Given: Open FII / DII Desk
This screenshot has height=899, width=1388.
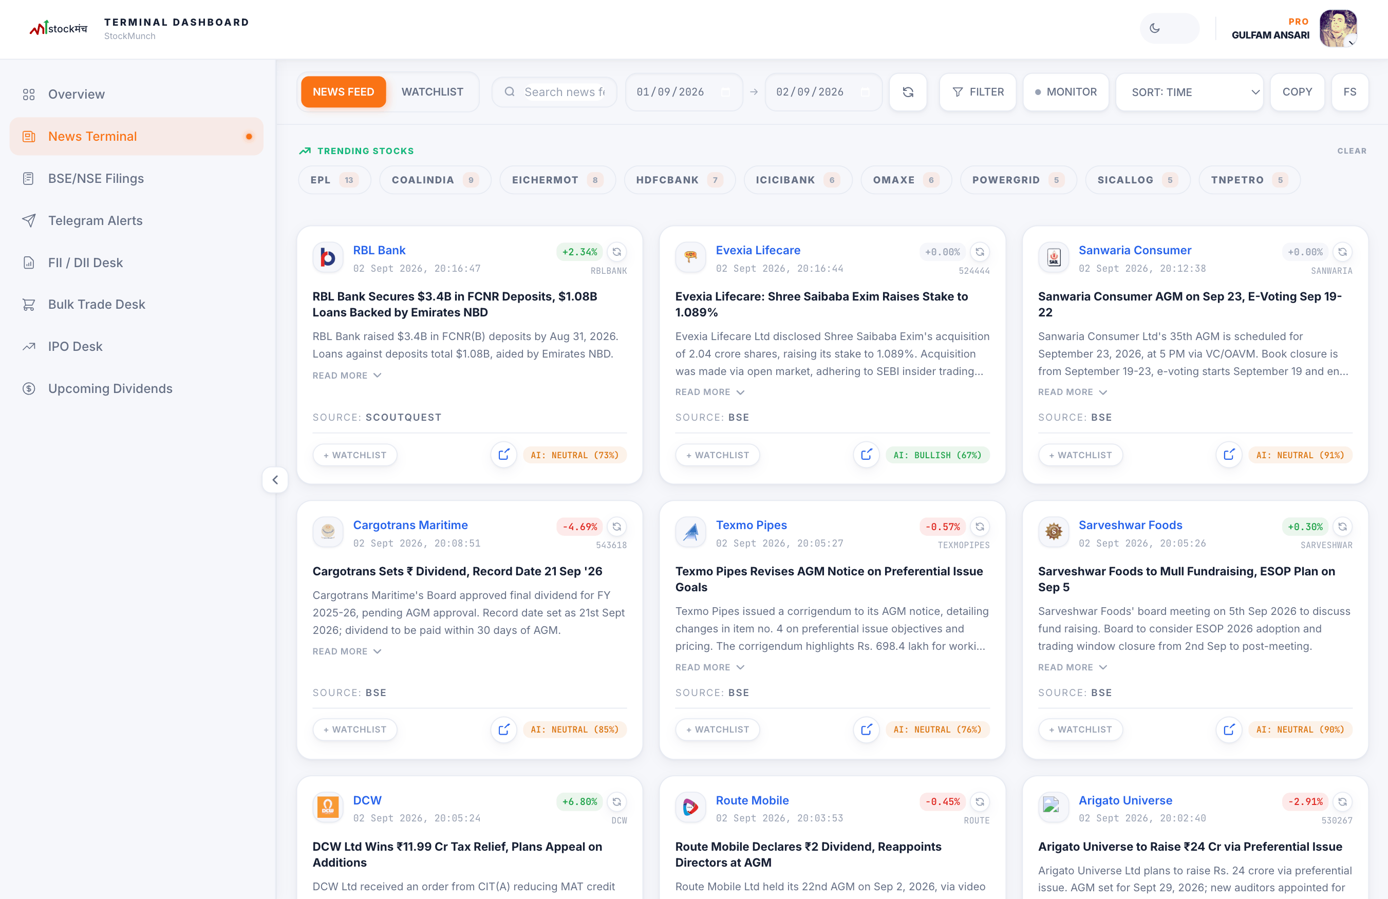Looking at the screenshot, I should tap(137, 262).
